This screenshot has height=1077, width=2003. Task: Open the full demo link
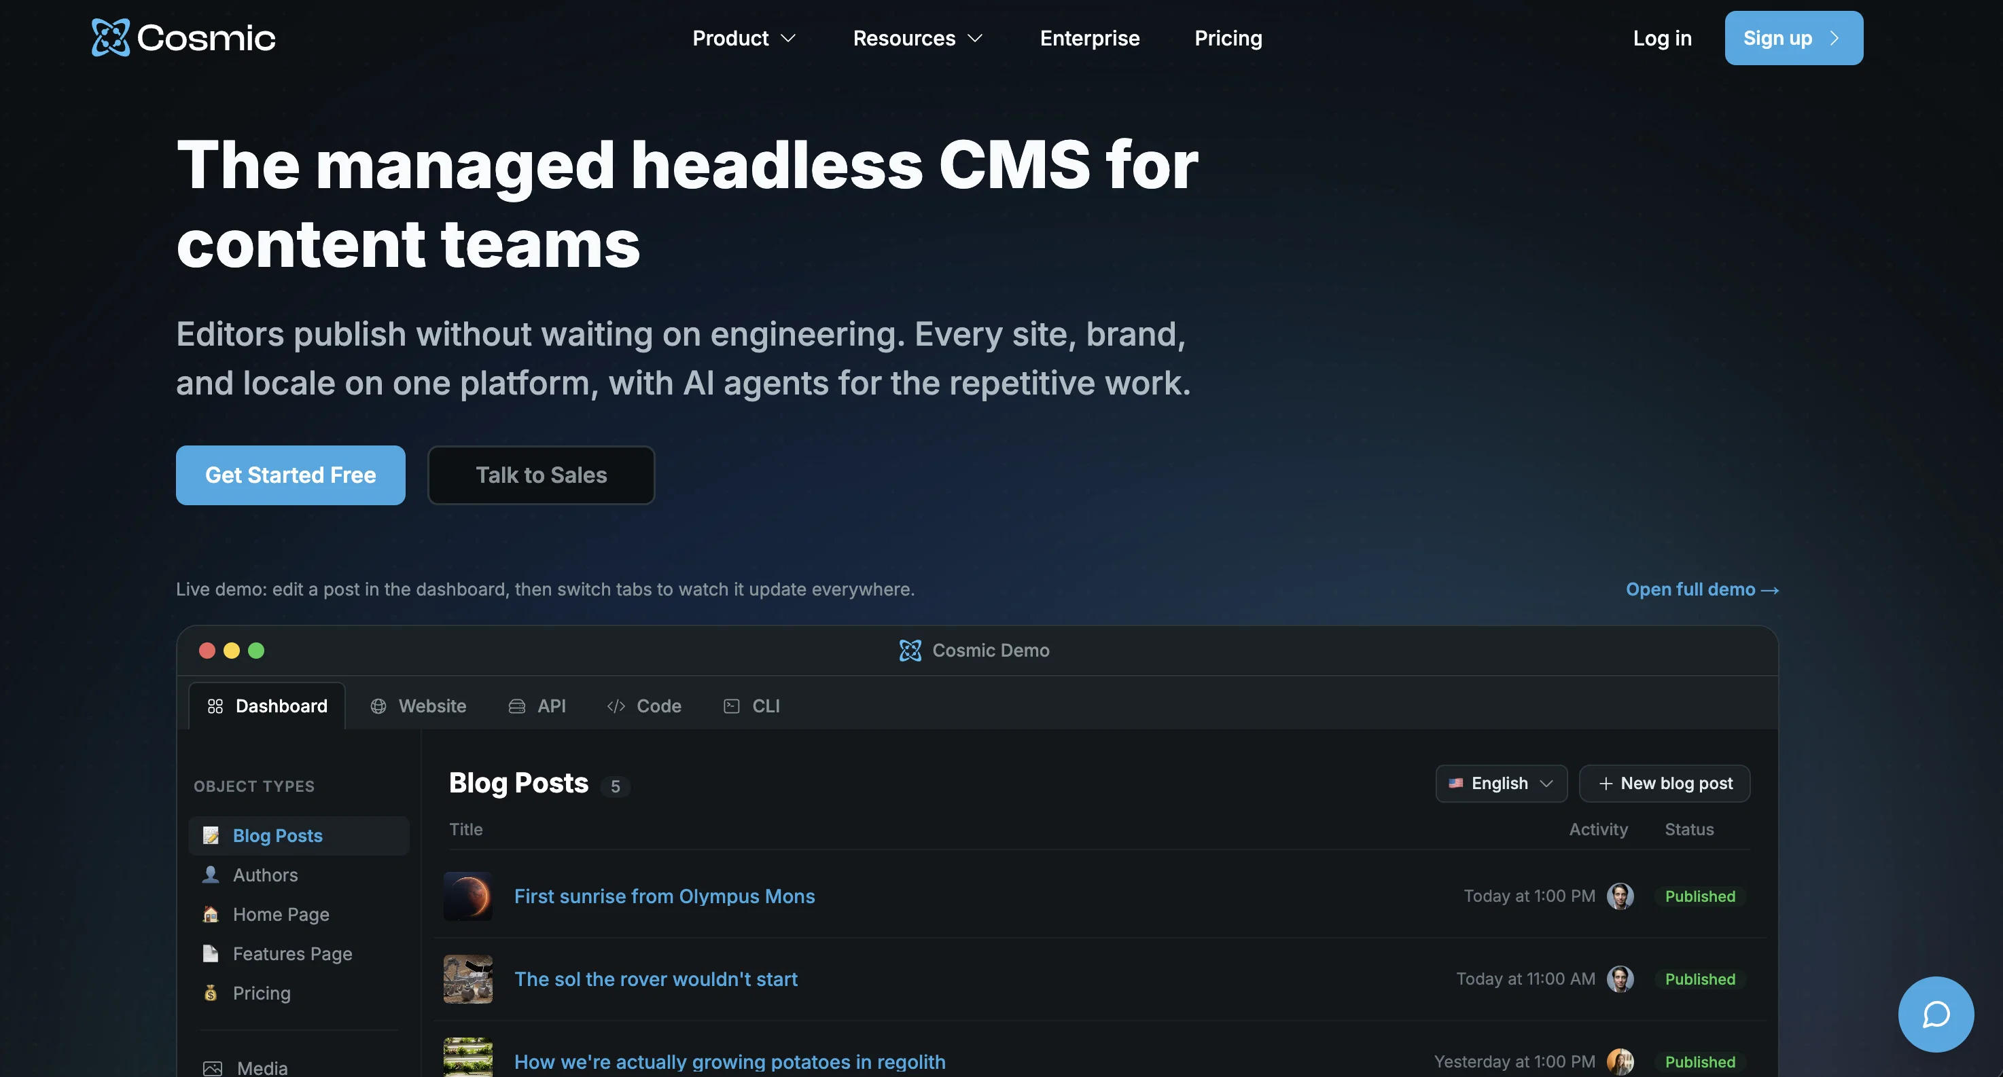pyautogui.click(x=1702, y=590)
